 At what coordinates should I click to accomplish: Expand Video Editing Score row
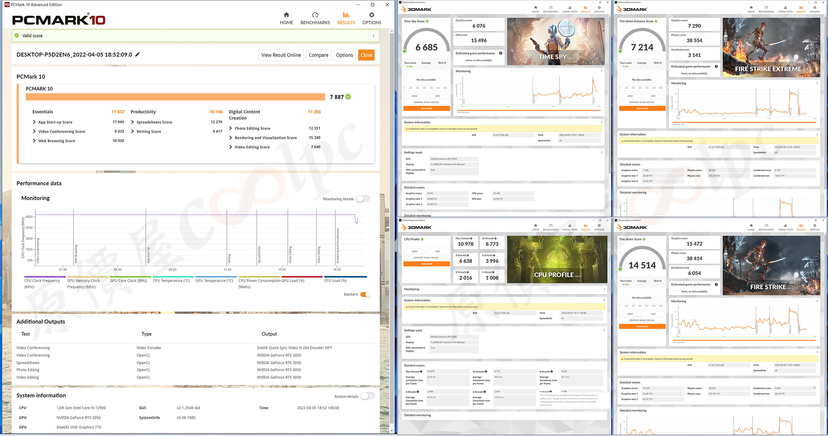tap(231, 147)
